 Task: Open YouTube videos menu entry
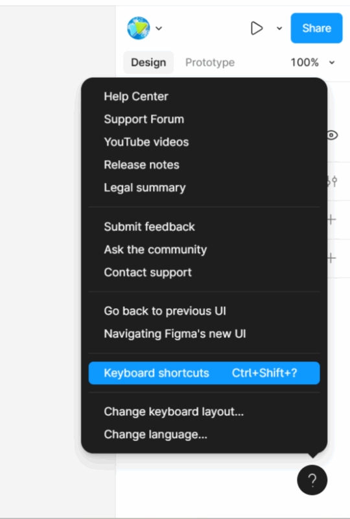[x=204, y=142]
